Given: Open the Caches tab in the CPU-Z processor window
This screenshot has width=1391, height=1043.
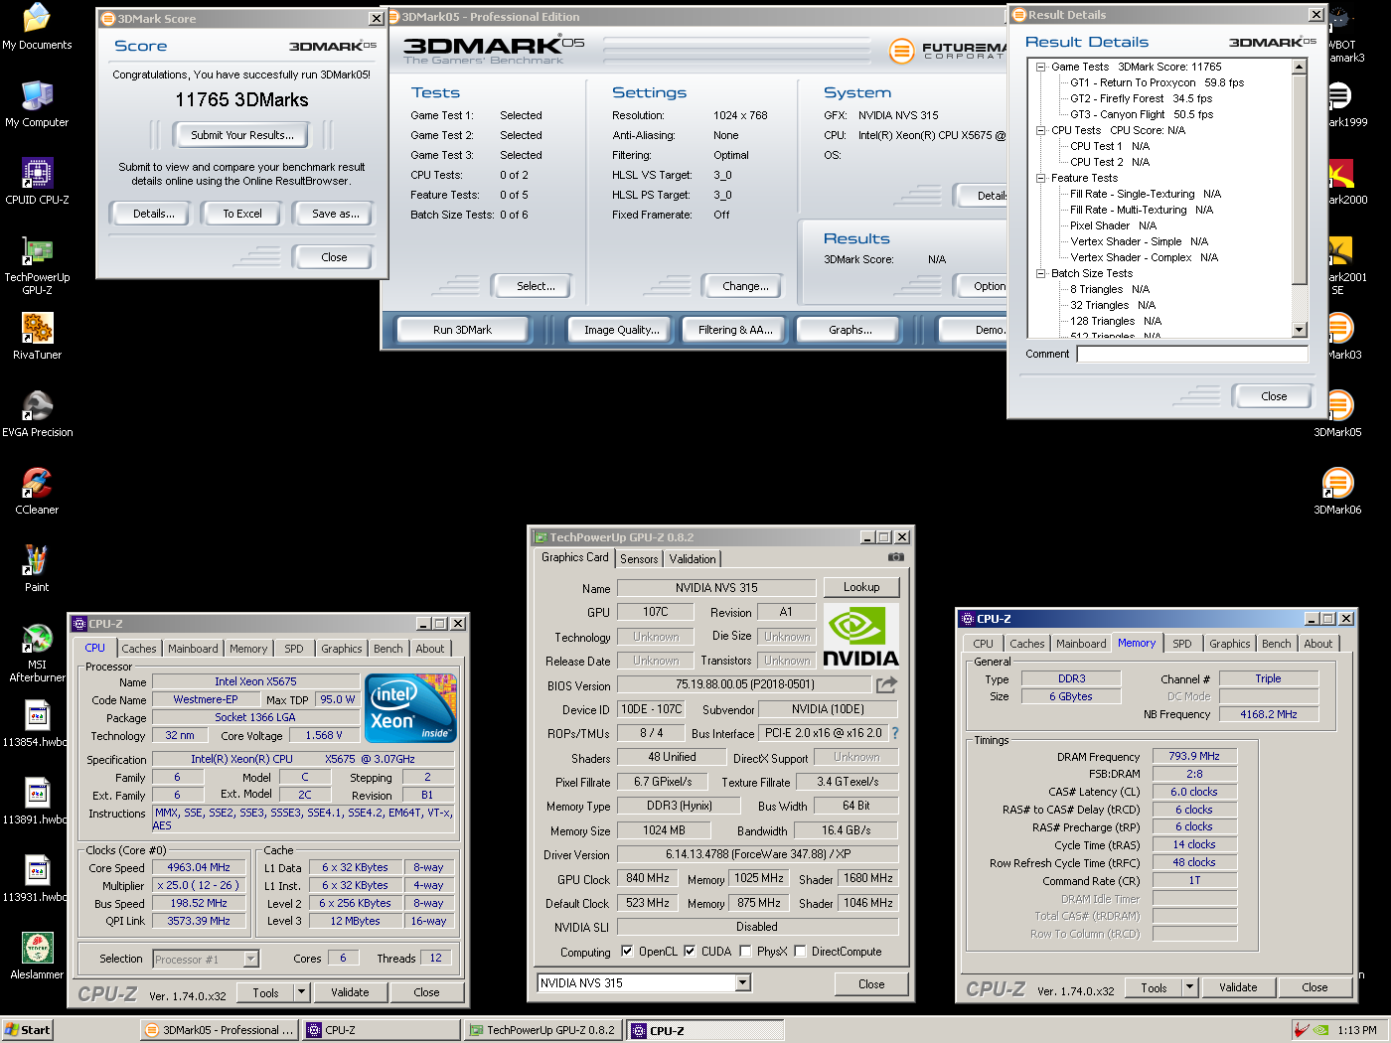Looking at the screenshot, I should tap(139, 649).
